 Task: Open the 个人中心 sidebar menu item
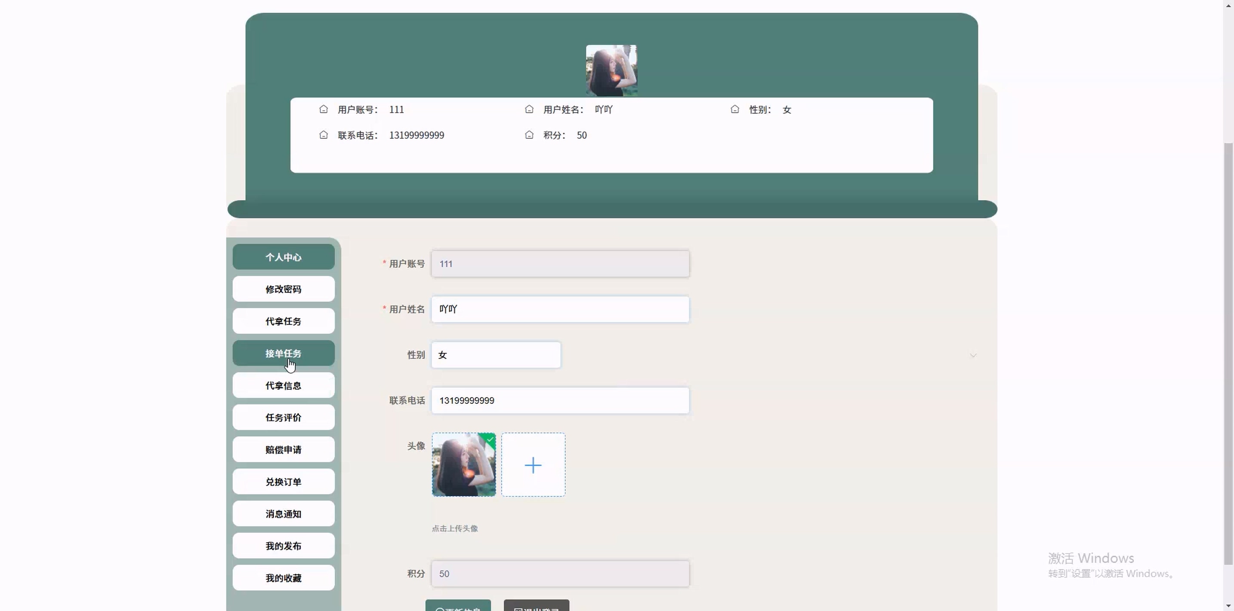click(283, 257)
